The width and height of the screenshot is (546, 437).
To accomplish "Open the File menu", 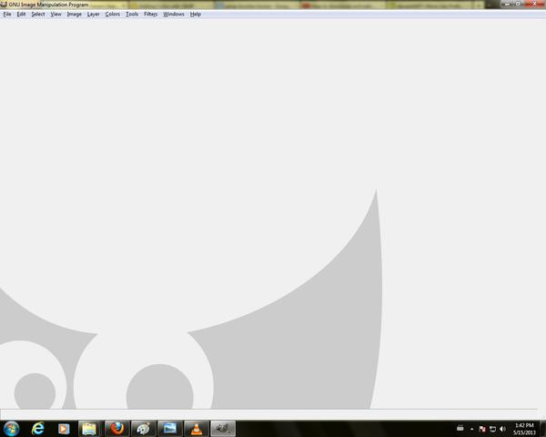I will coord(7,15).
